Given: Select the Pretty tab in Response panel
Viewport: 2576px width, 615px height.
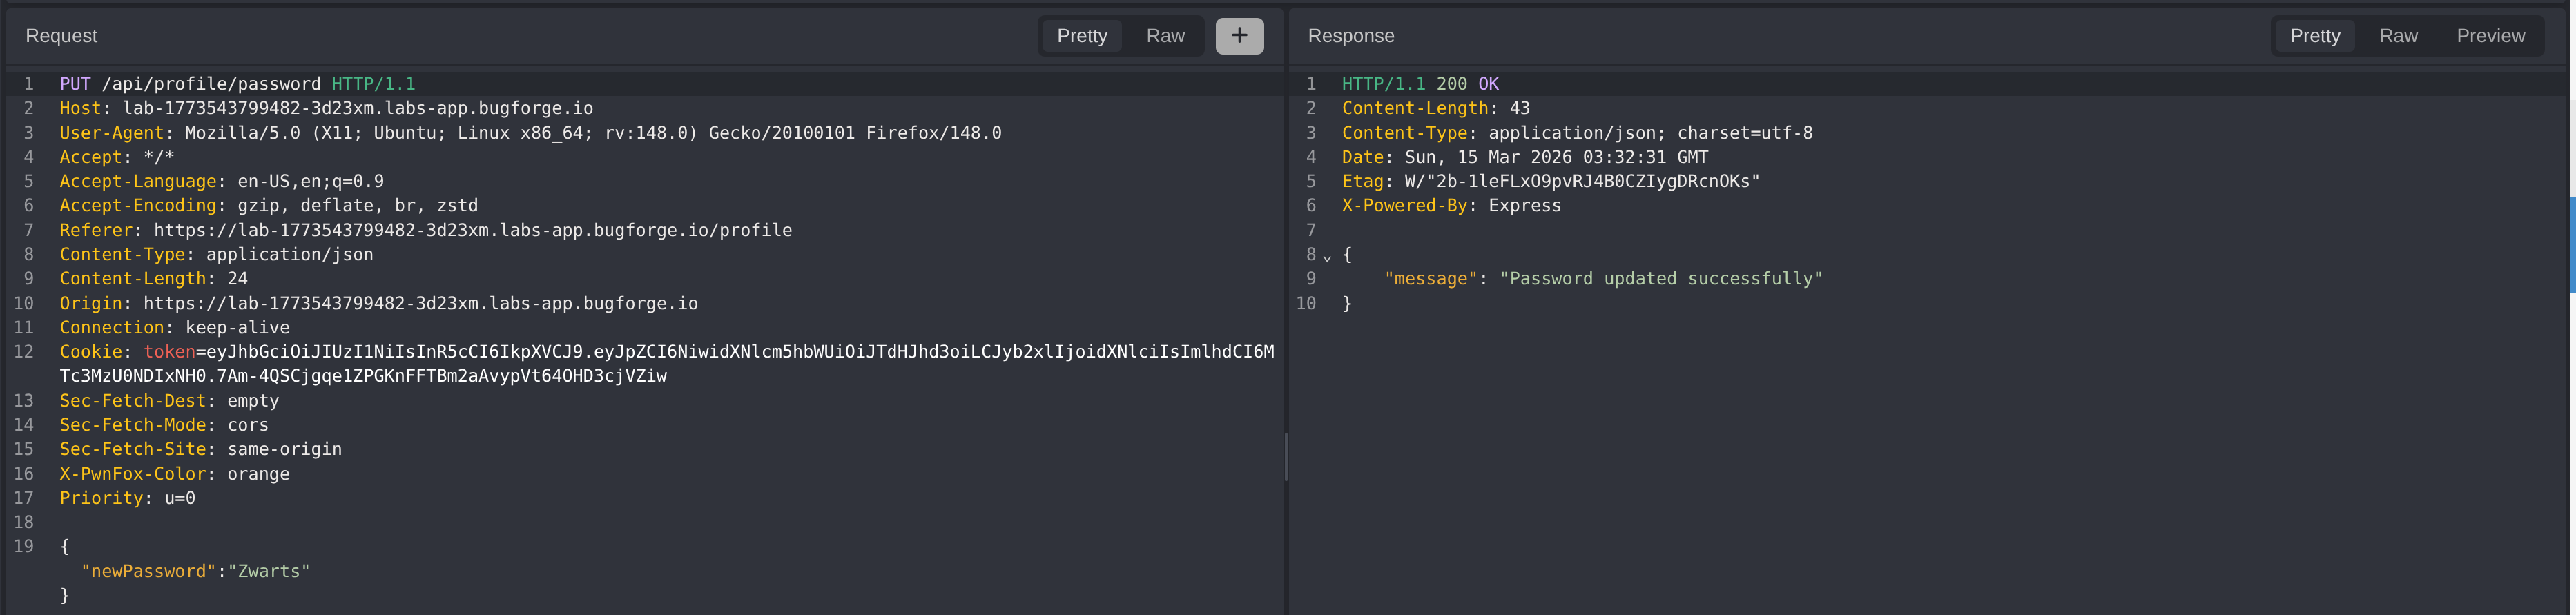Looking at the screenshot, I should (x=2314, y=36).
